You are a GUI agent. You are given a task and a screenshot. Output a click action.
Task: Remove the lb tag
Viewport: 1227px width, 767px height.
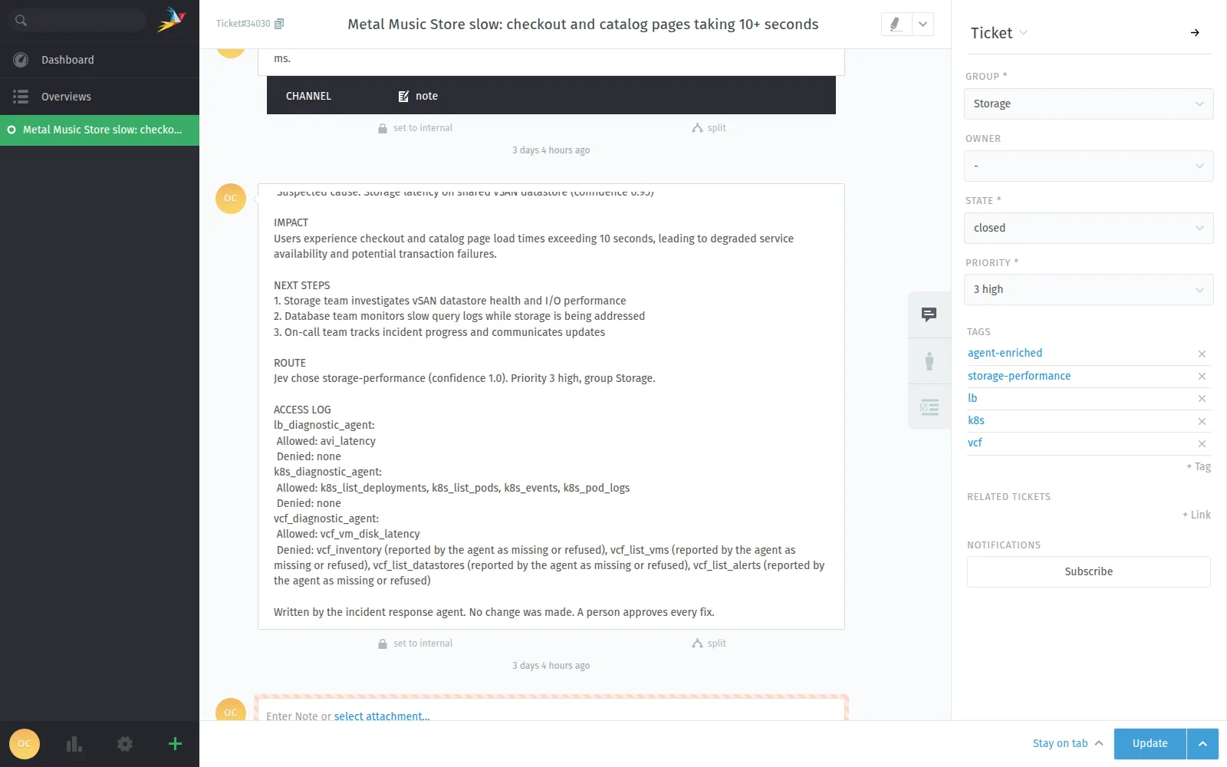coord(1202,398)
